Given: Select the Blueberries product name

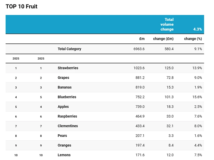Looking at the screenshot, I should pos(67,97).
